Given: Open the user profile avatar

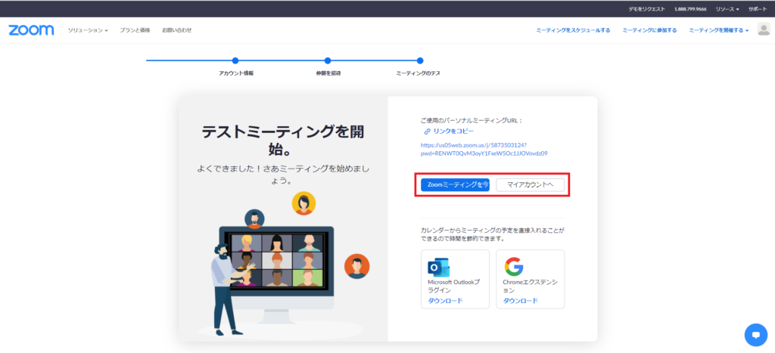Looking at the screenshot, I should coord(763,29).
